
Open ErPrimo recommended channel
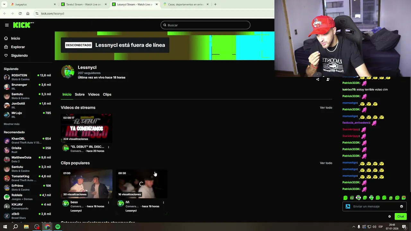coord(27,187)
